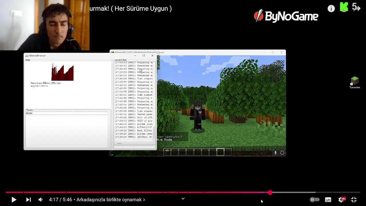Click the log panel vertical scrollbar
The width and height of the screenshot is (366, 206).
click(154, 132)
